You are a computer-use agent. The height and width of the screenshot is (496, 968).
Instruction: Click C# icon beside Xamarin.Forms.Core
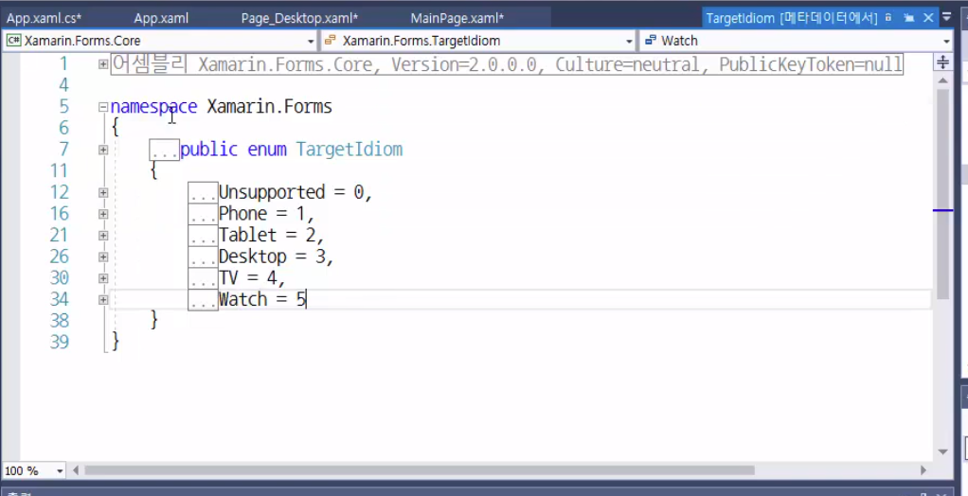[x=13, y=41]
